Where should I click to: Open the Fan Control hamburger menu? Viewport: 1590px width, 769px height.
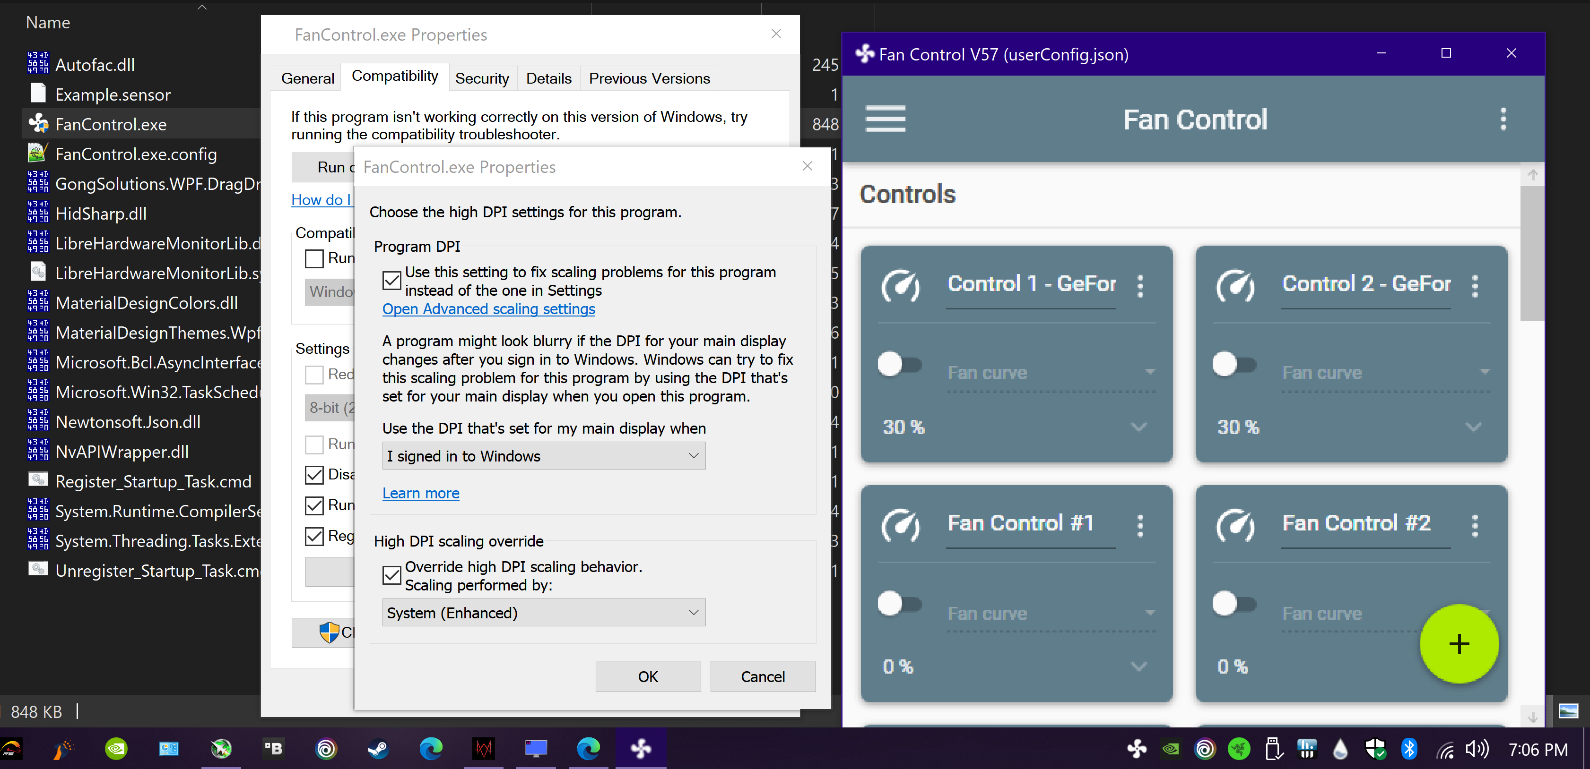coord(885,119)
